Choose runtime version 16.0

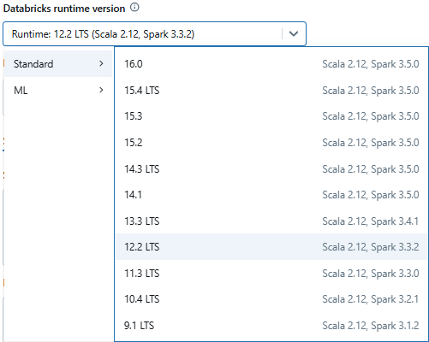271,64
